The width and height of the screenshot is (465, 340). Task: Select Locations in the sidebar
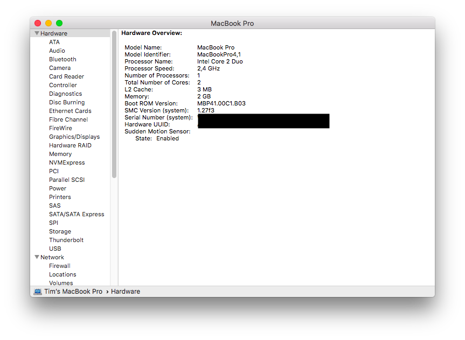click(x=63, y=274)
